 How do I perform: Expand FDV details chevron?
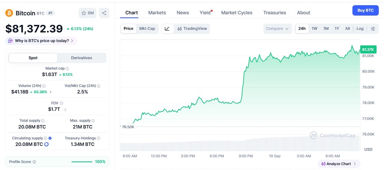(65, 110)
